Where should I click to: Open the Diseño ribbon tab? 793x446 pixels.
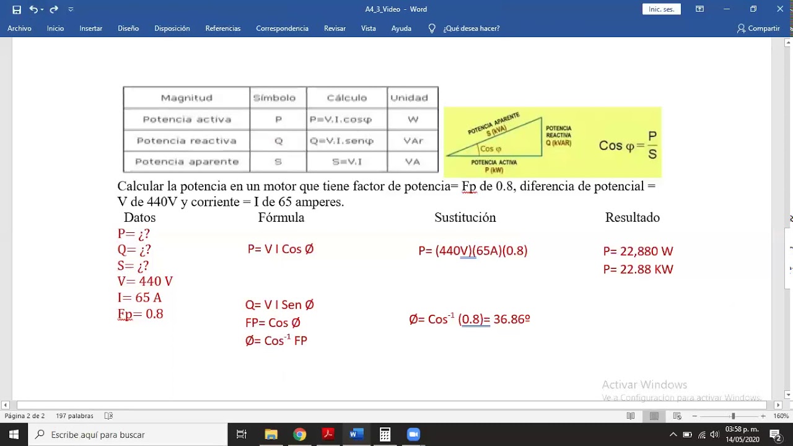(128, 28)
